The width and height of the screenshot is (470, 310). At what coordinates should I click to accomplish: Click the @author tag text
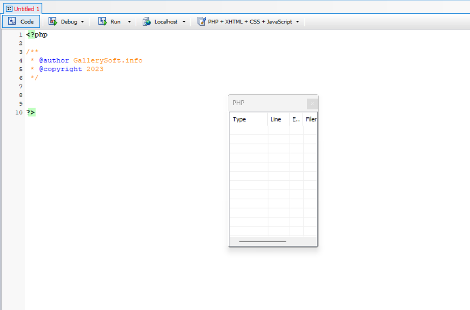coord(54,60)
